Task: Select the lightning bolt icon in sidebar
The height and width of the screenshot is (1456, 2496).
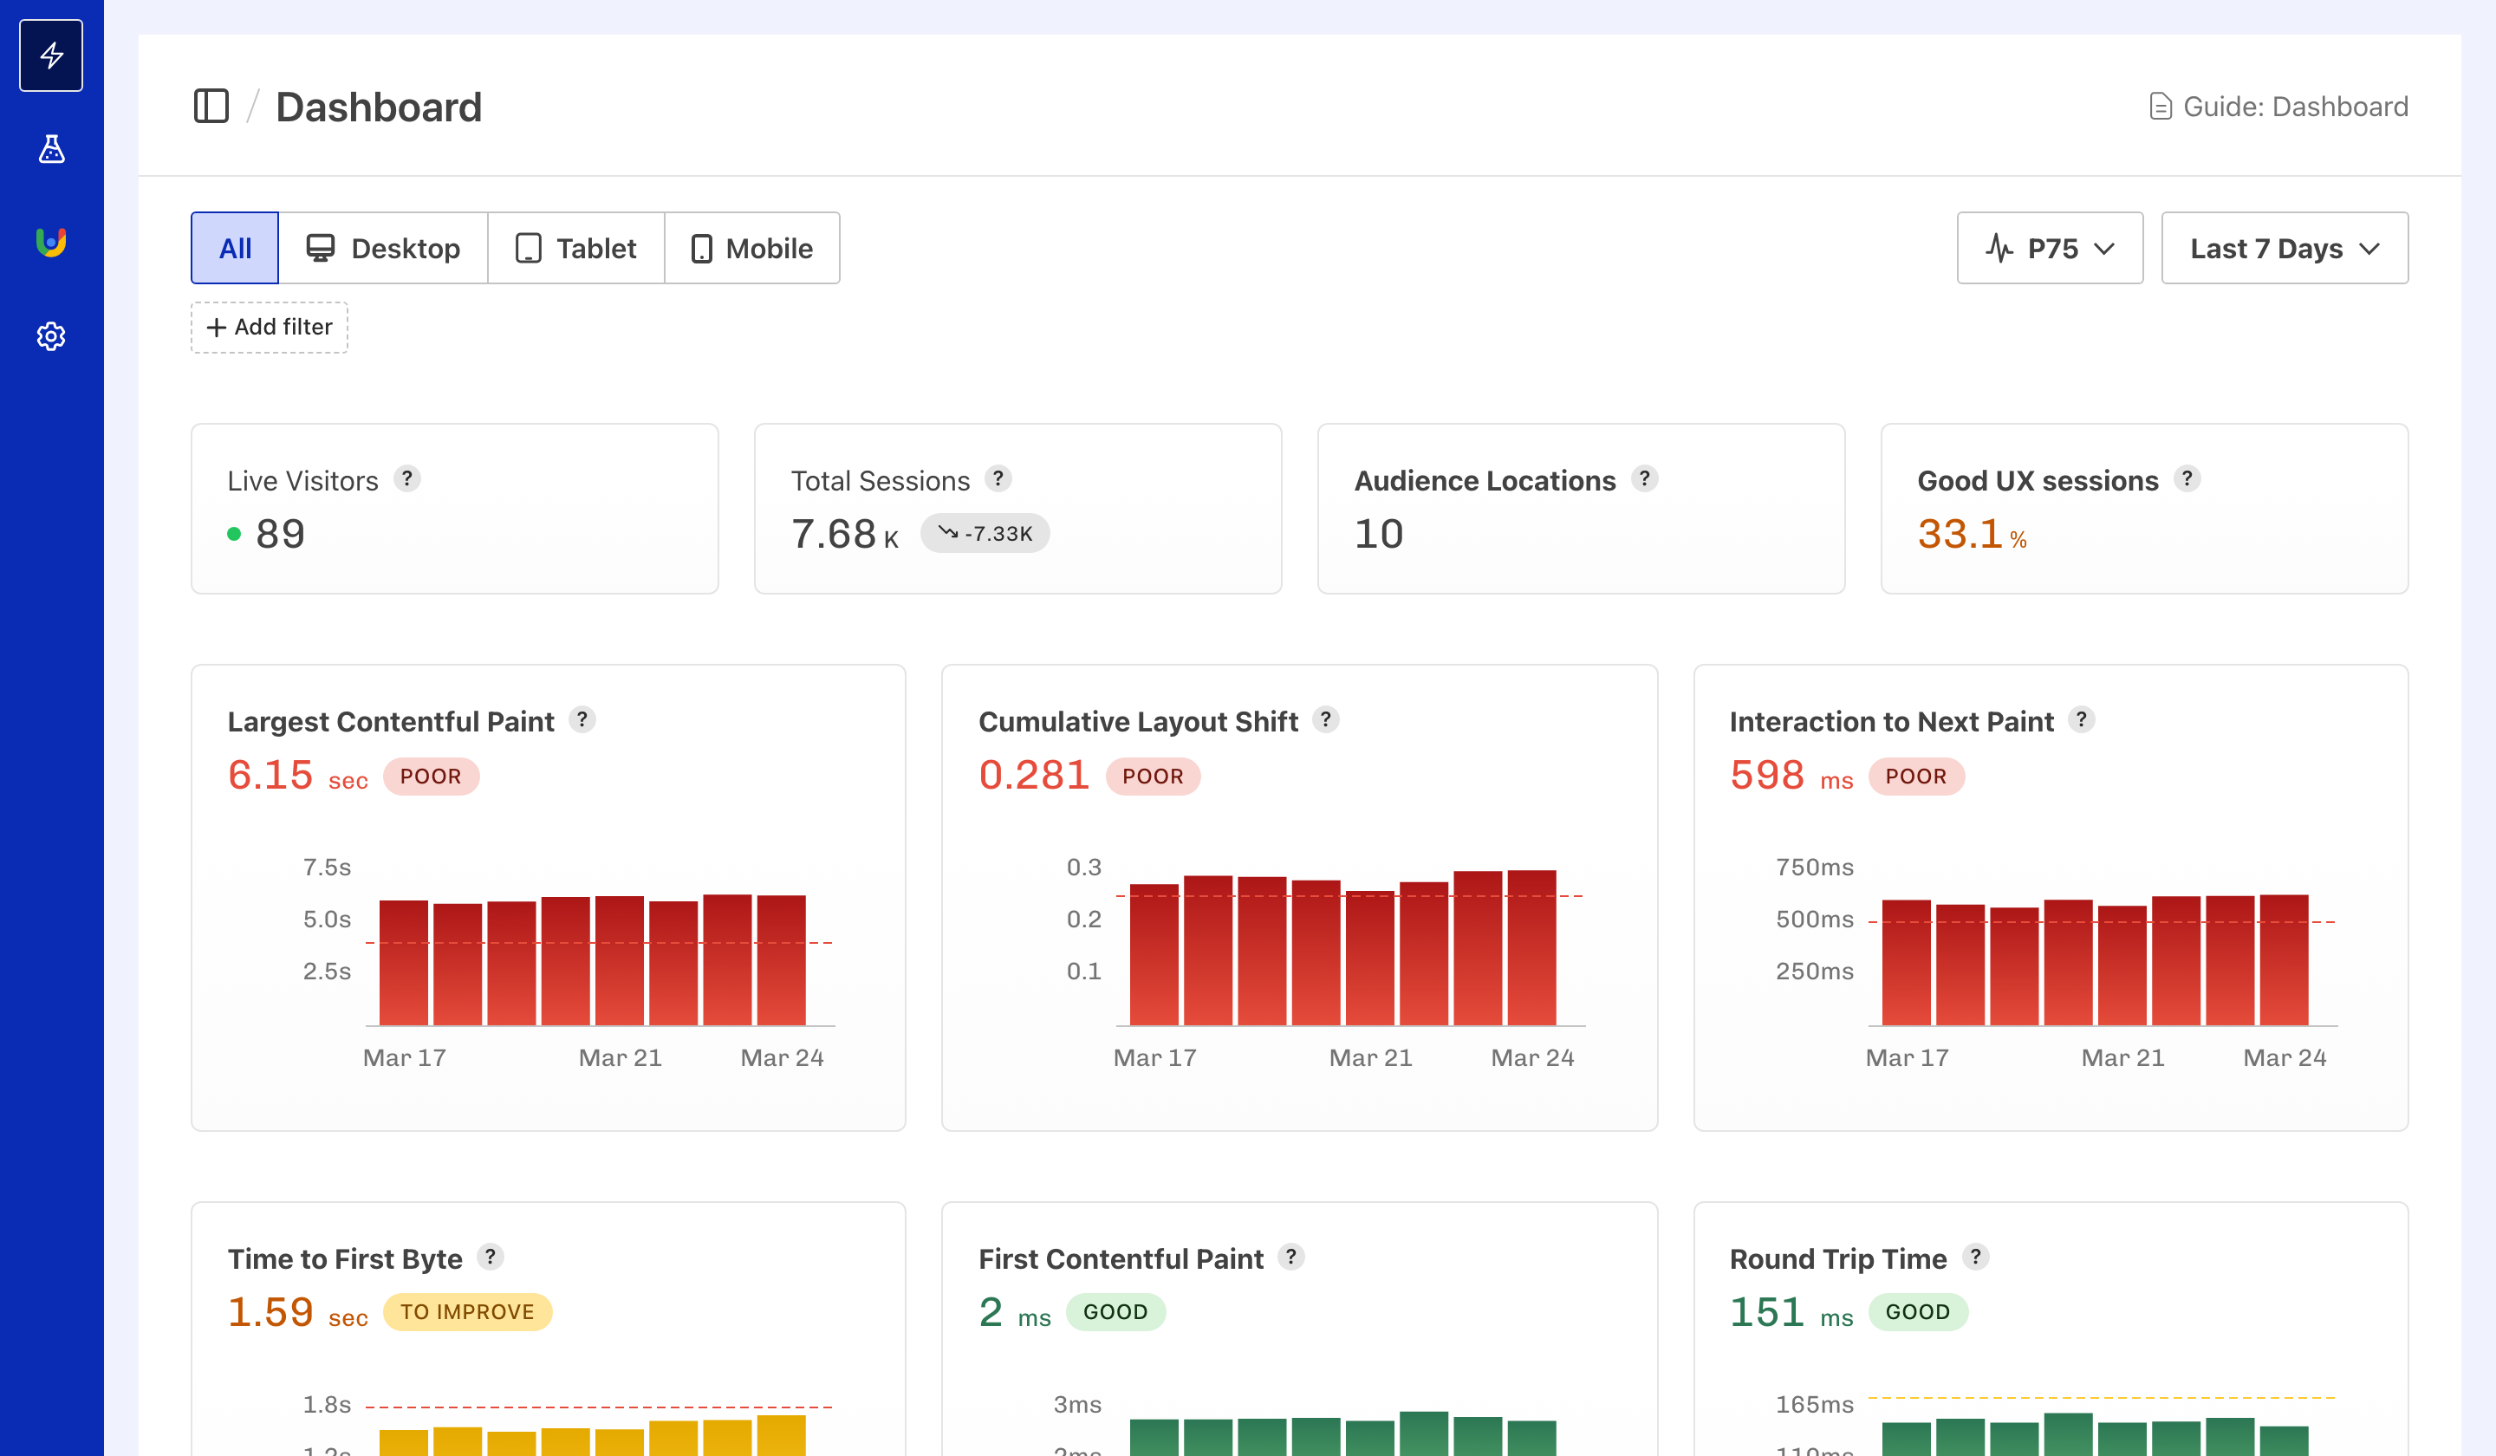Action: [x=50, y=55]
